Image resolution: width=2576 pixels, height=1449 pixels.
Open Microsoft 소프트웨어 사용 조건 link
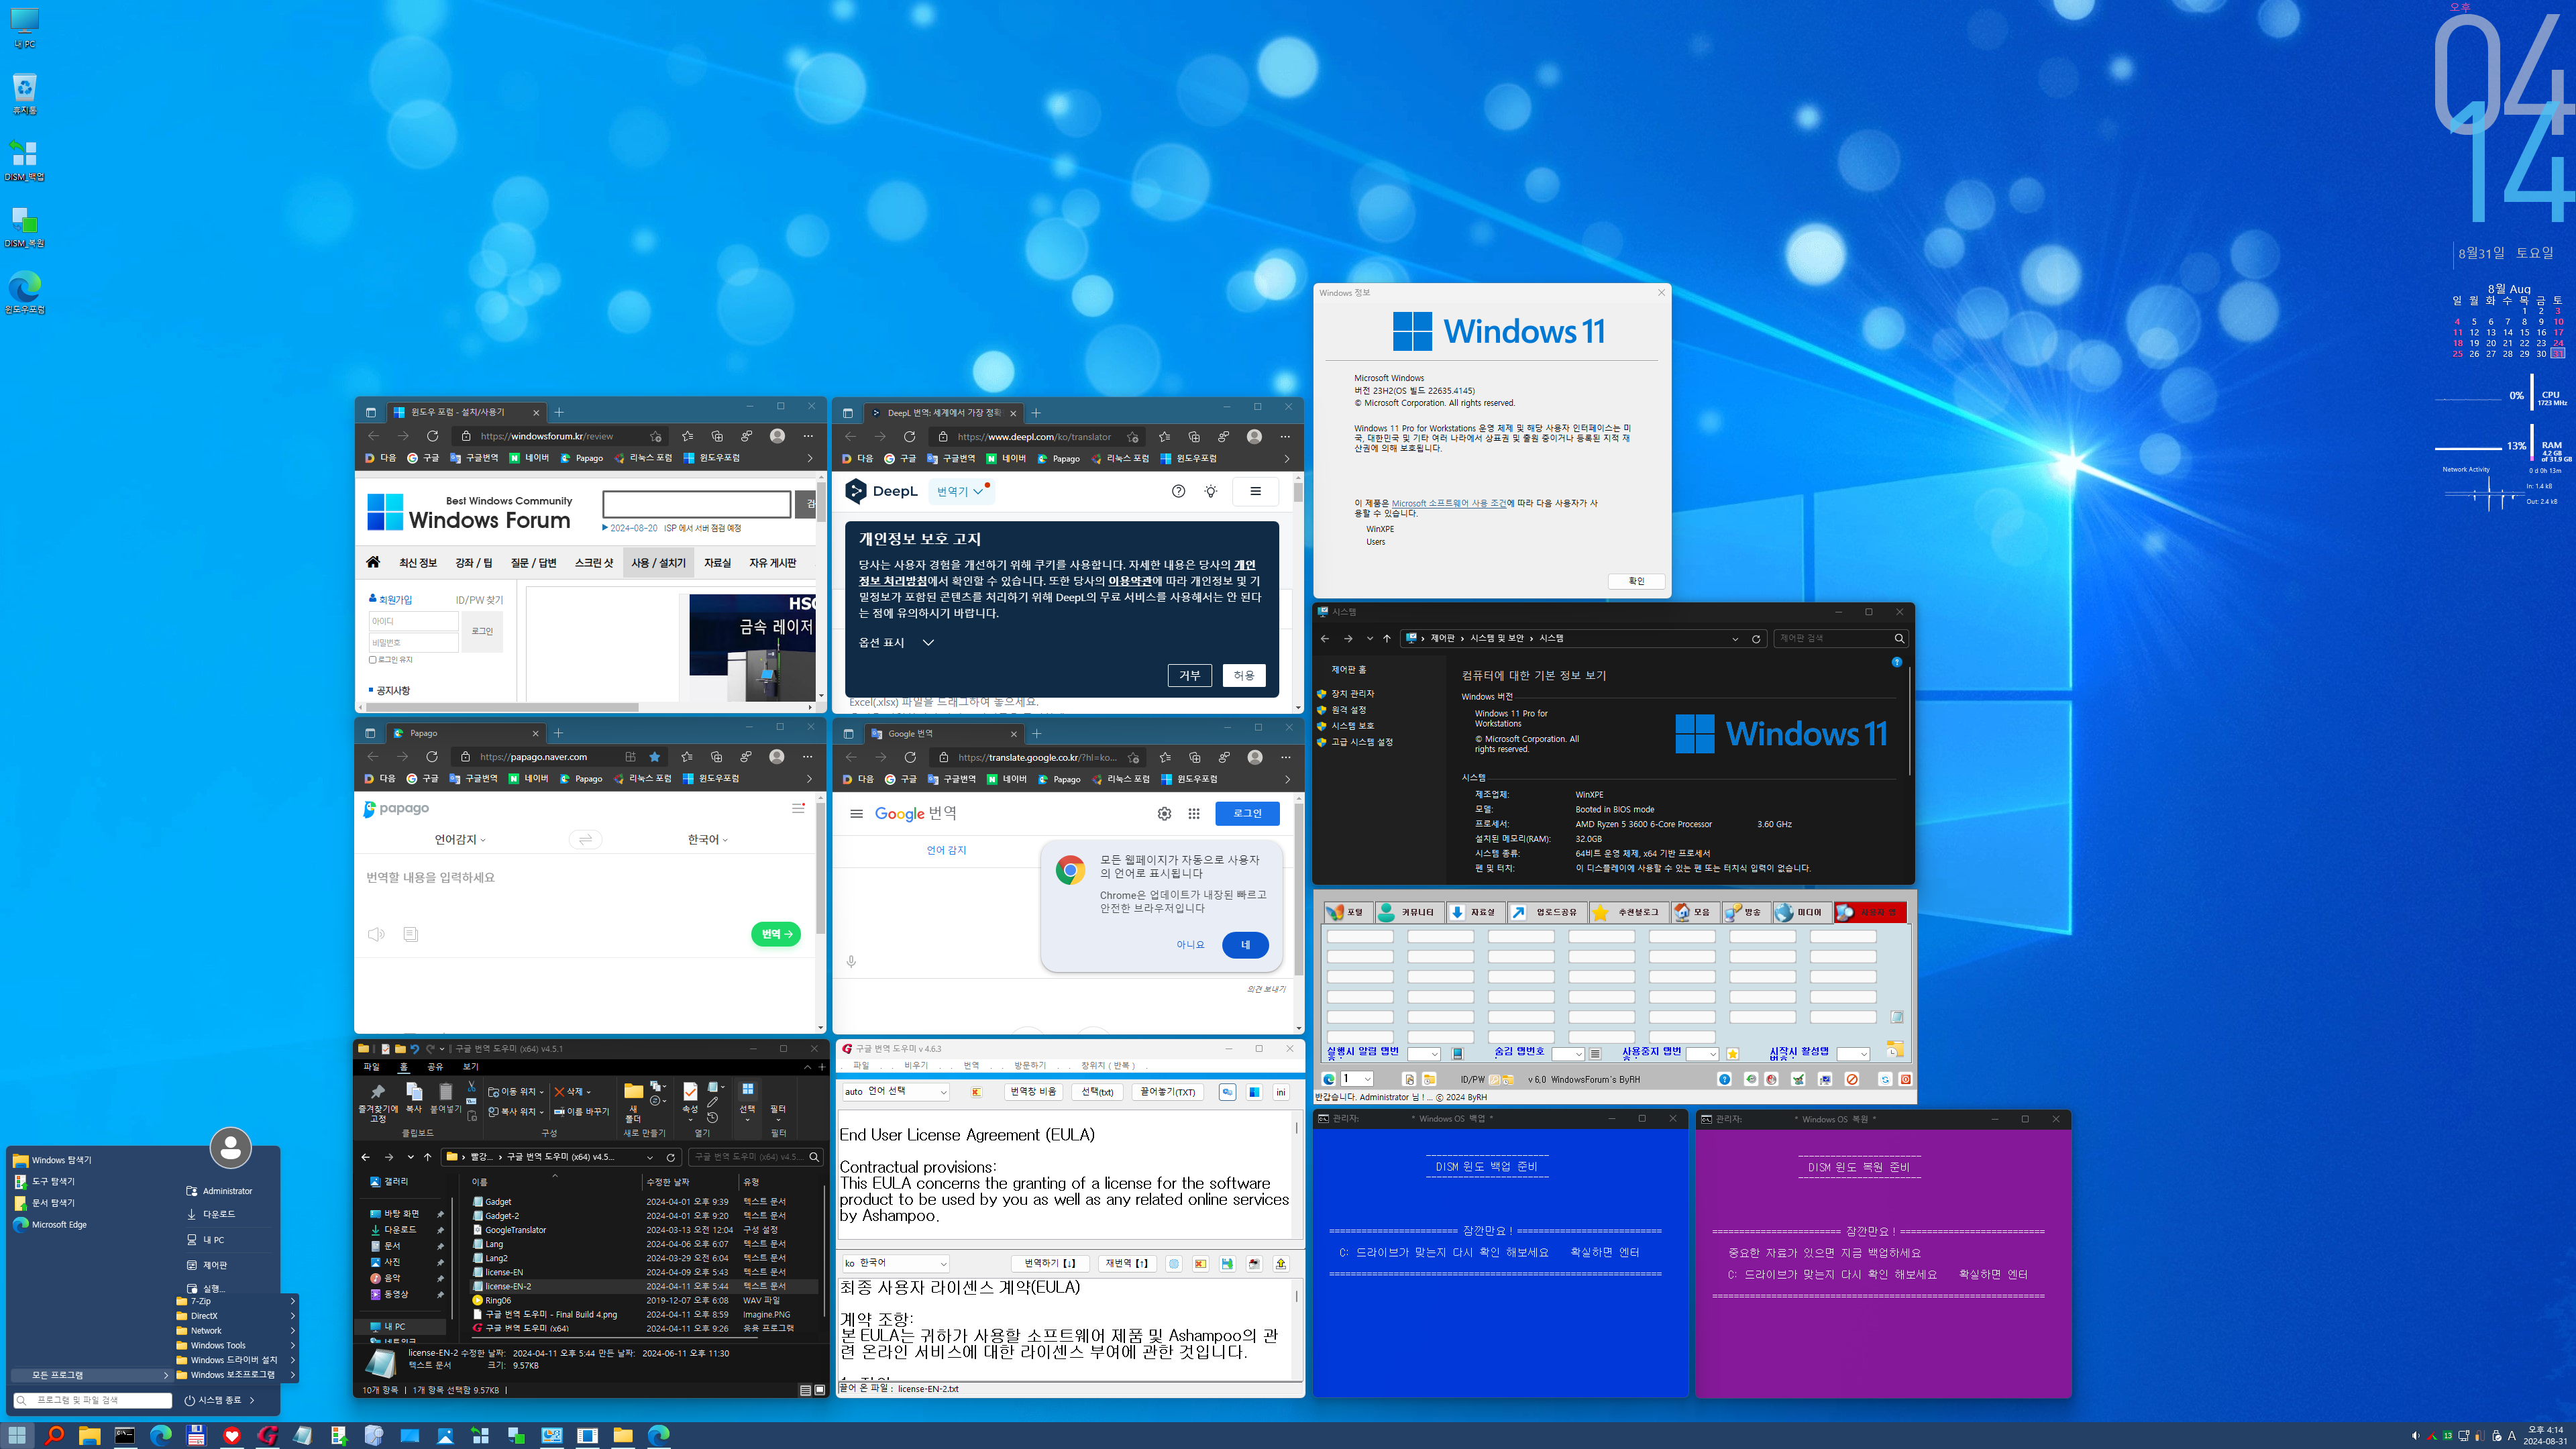click(1448, 503)
